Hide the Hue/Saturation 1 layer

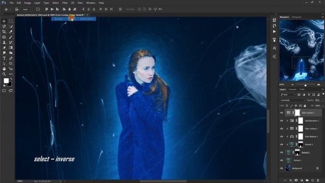click(x=281, y=121)
